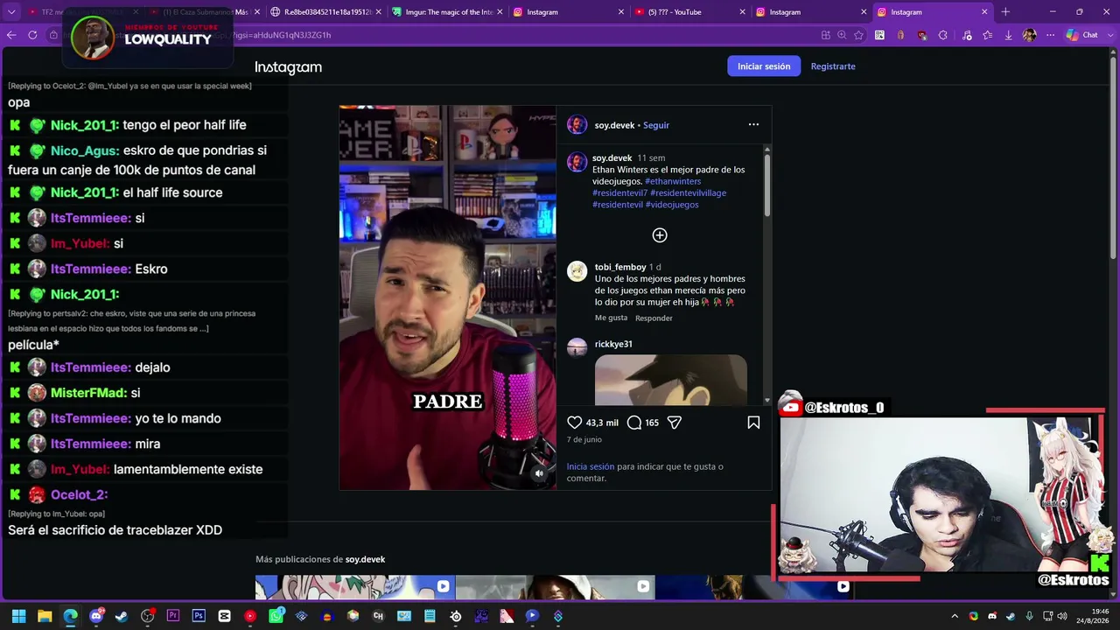Screen dimensions: 1120x630
Task: Open File Explorer from the taskbar
Action: 45,616
